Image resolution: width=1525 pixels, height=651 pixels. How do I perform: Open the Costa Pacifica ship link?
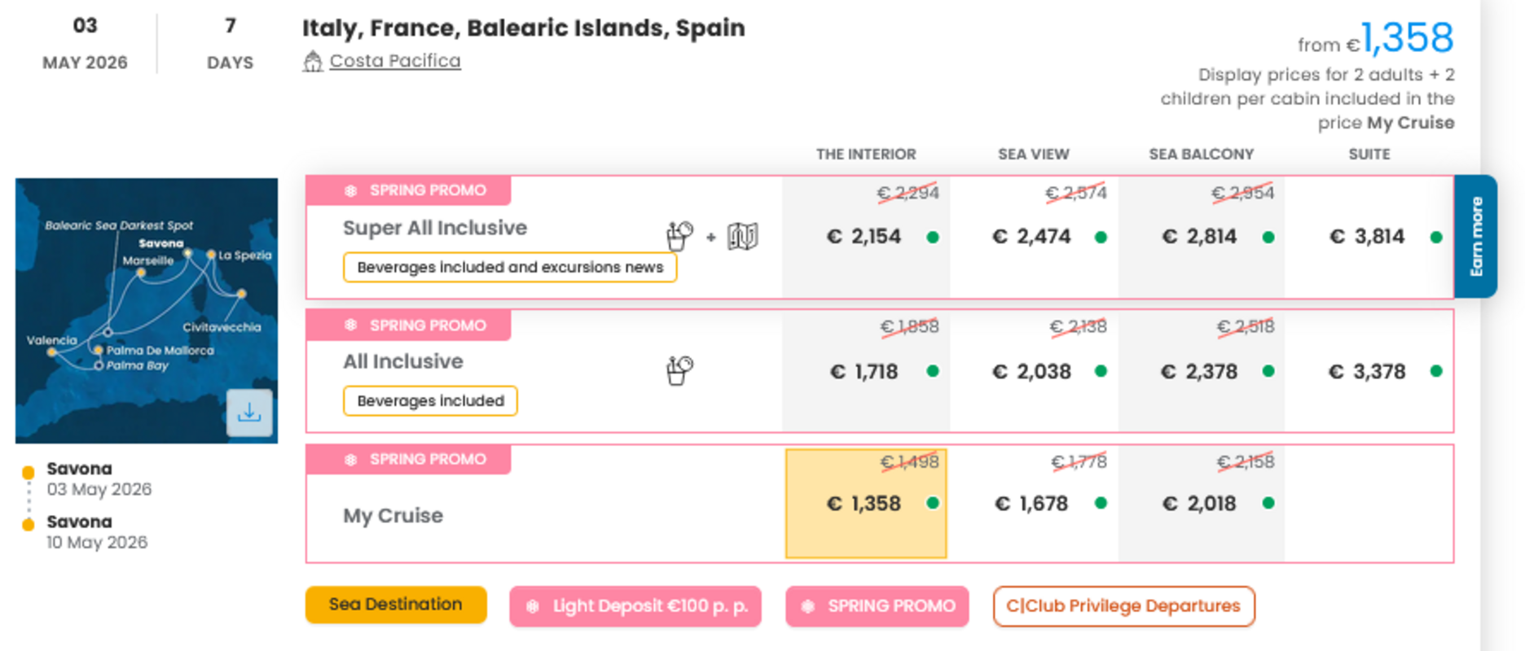(395, 61)
